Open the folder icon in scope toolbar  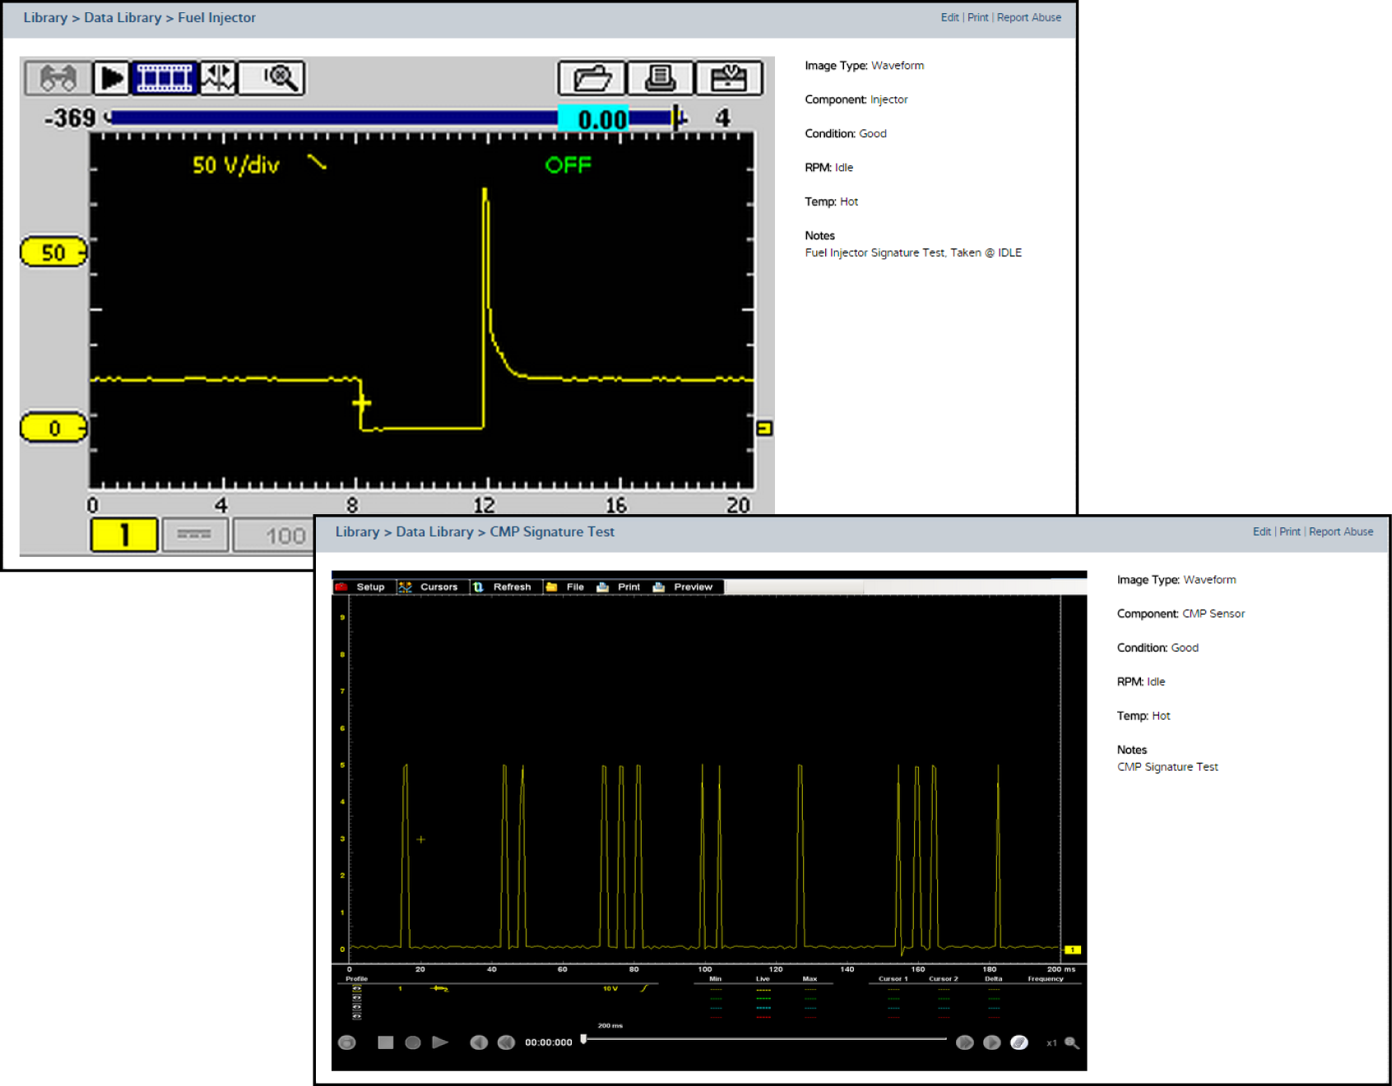(x=592, y=78)
